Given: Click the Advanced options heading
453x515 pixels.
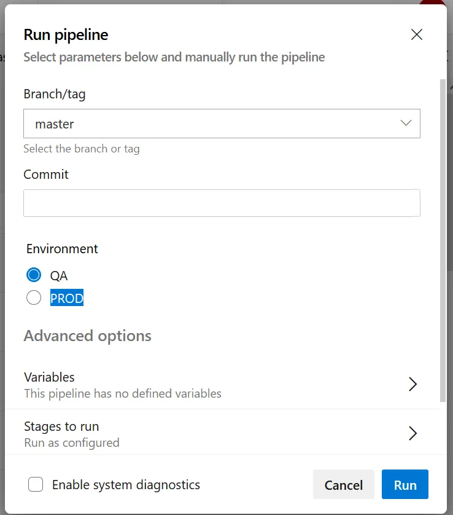Looking at the screenshot, I should click(87, 336).
